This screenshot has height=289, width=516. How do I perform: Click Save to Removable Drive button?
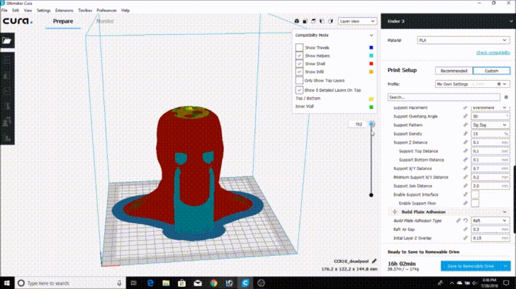click(x=471, y=266)
